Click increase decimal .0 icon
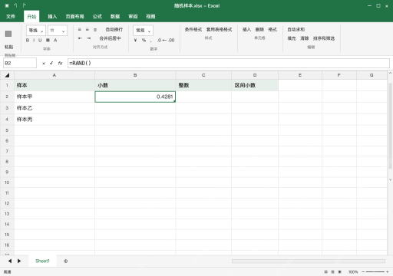This screenshot has width=393, height=276. [x=159, y=40]
